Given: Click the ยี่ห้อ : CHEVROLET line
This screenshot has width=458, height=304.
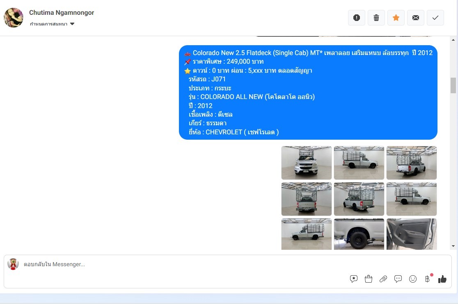Looking at the screenshot, I should tap(234, 132).
